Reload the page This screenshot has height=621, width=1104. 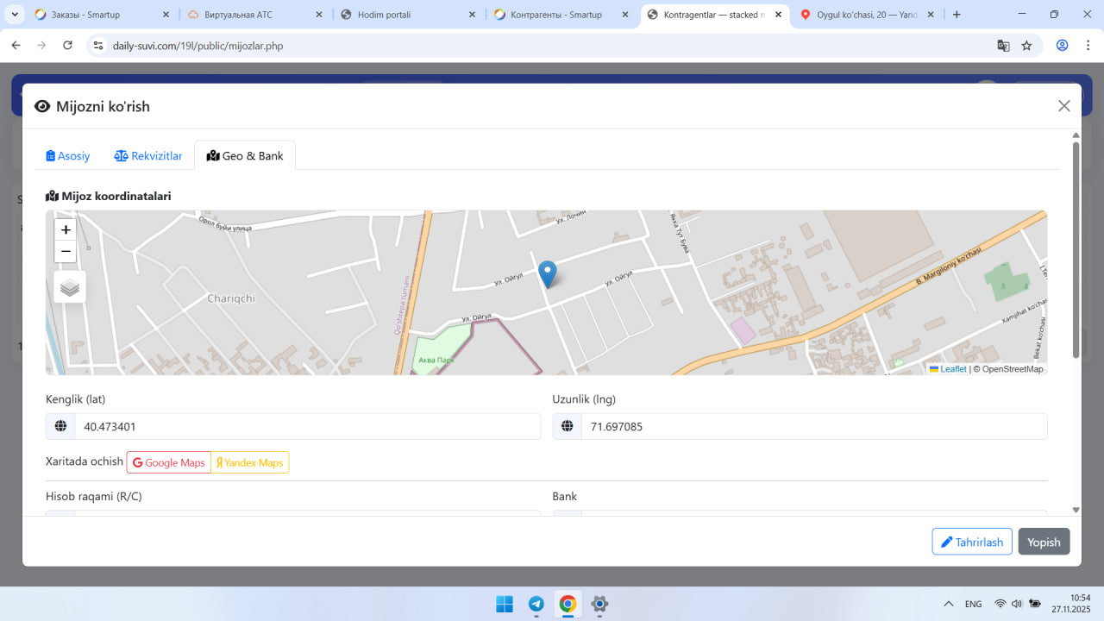[68, 46]
